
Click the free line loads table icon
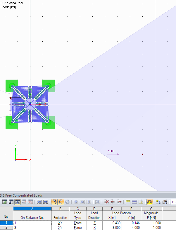point(24,202)
